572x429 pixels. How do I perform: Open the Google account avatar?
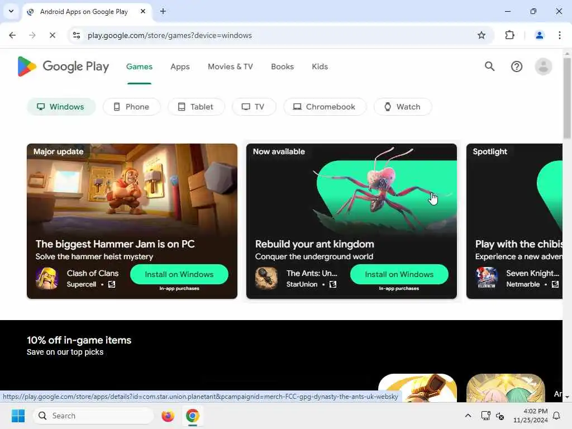click(x=543, y=66)
